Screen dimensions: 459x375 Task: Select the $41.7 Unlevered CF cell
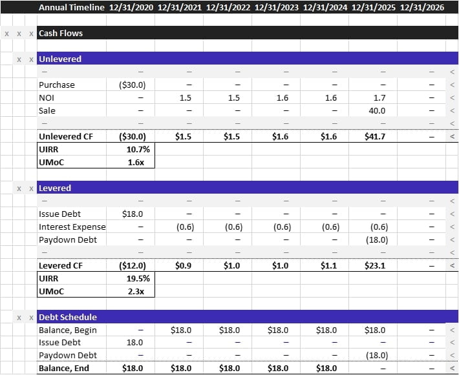[374, 136]
